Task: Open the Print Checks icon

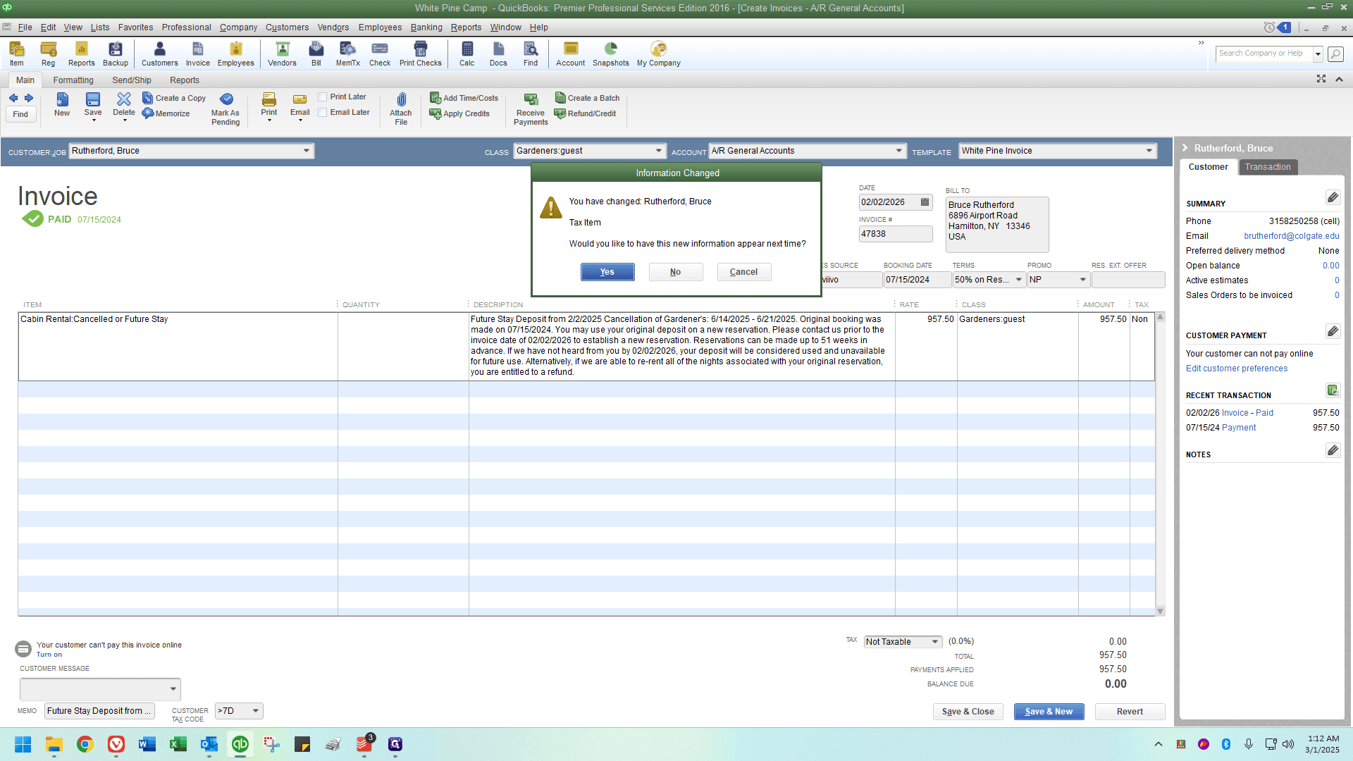Action: [x=421, y=54]
